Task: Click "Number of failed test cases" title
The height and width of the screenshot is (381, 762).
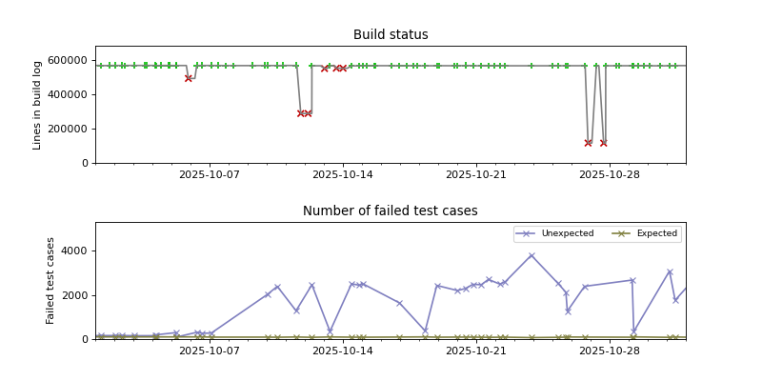Action: pyautogui.click(x=391, y=211)
